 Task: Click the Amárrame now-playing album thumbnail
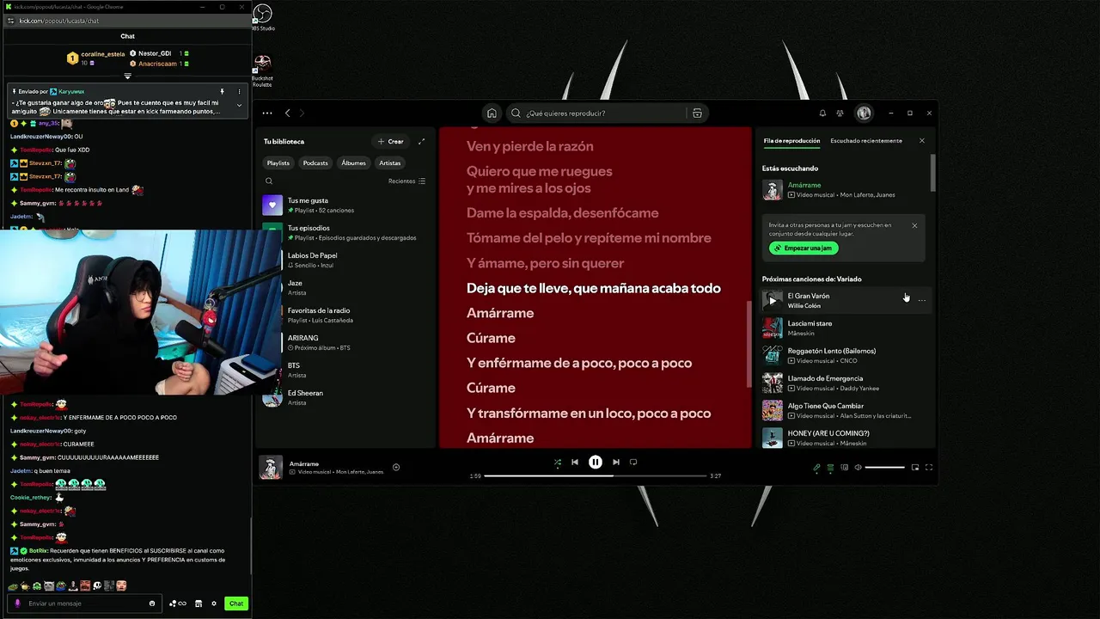271,467
